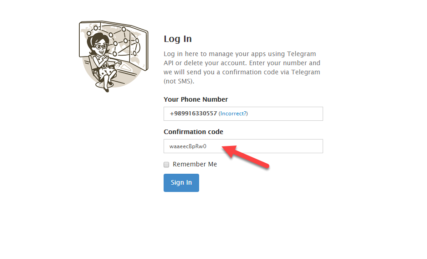This screenshot has height=259, width=427.
Task: Select the Log In heading
Action: (177, 39)
